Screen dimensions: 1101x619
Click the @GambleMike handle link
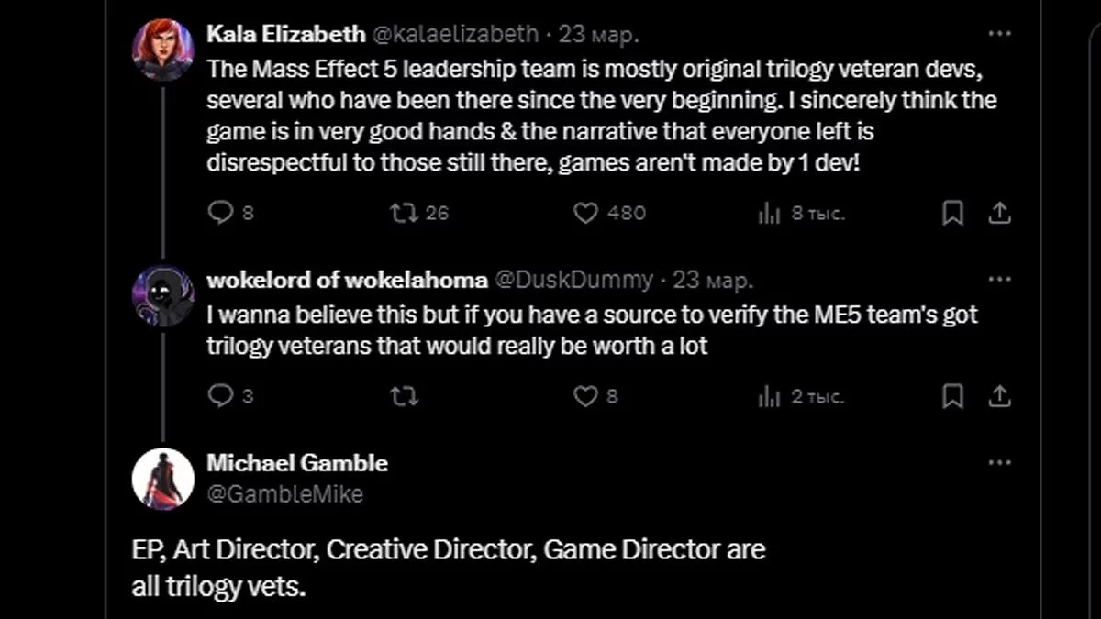click(x=284, y=494)
